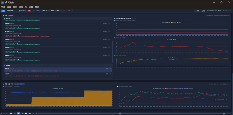Select the 1x playback speed option
This screenshot has width=233, height=115.
(30, 113)
